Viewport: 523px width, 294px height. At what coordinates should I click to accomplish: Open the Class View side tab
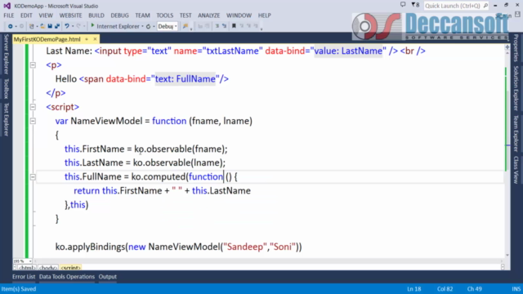coord(516,170)
